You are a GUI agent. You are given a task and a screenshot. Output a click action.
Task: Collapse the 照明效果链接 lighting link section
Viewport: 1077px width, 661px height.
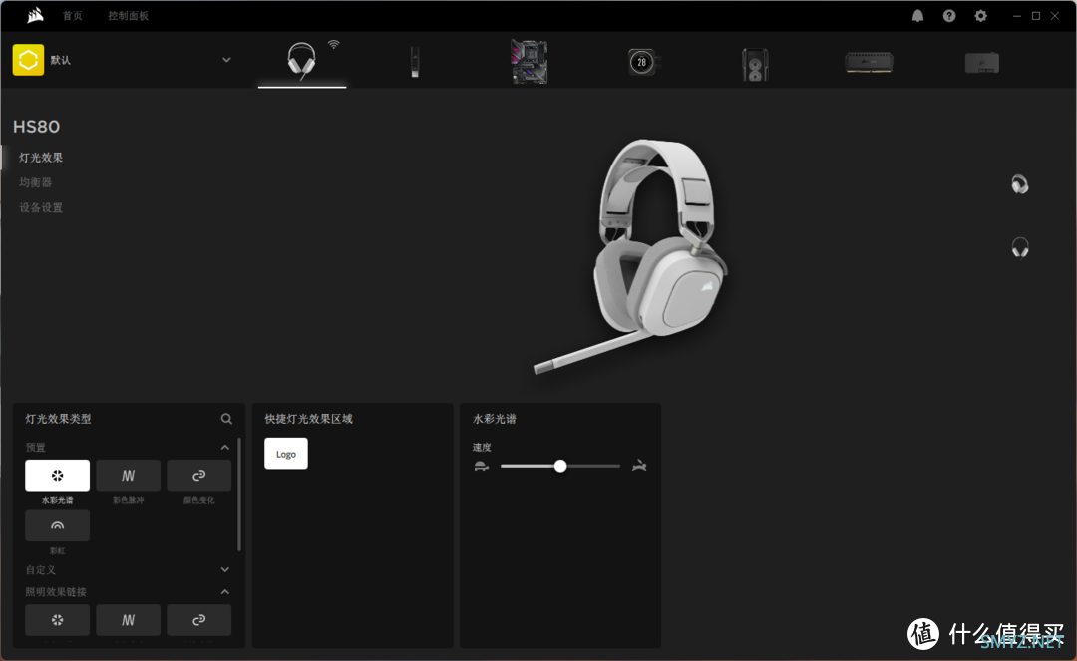[225, 591]
